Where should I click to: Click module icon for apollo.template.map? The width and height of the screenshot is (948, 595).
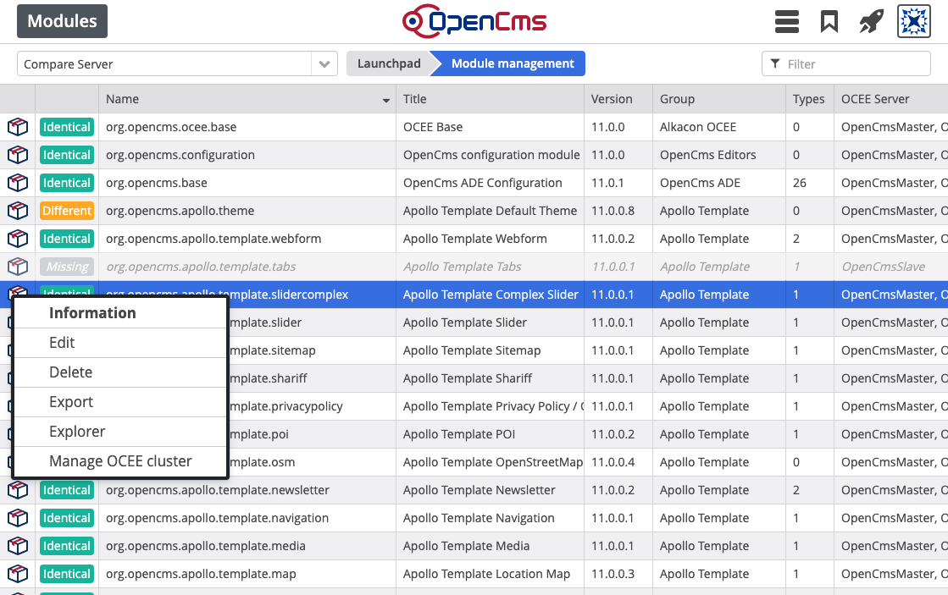[x=18, y=574]
